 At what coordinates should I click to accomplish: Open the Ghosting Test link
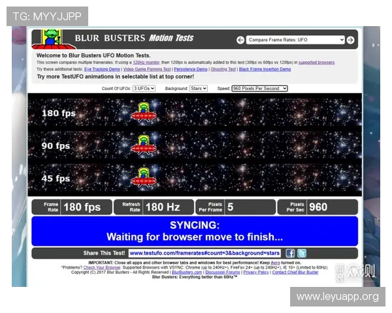pyautogui.click(x=223, y=69)
